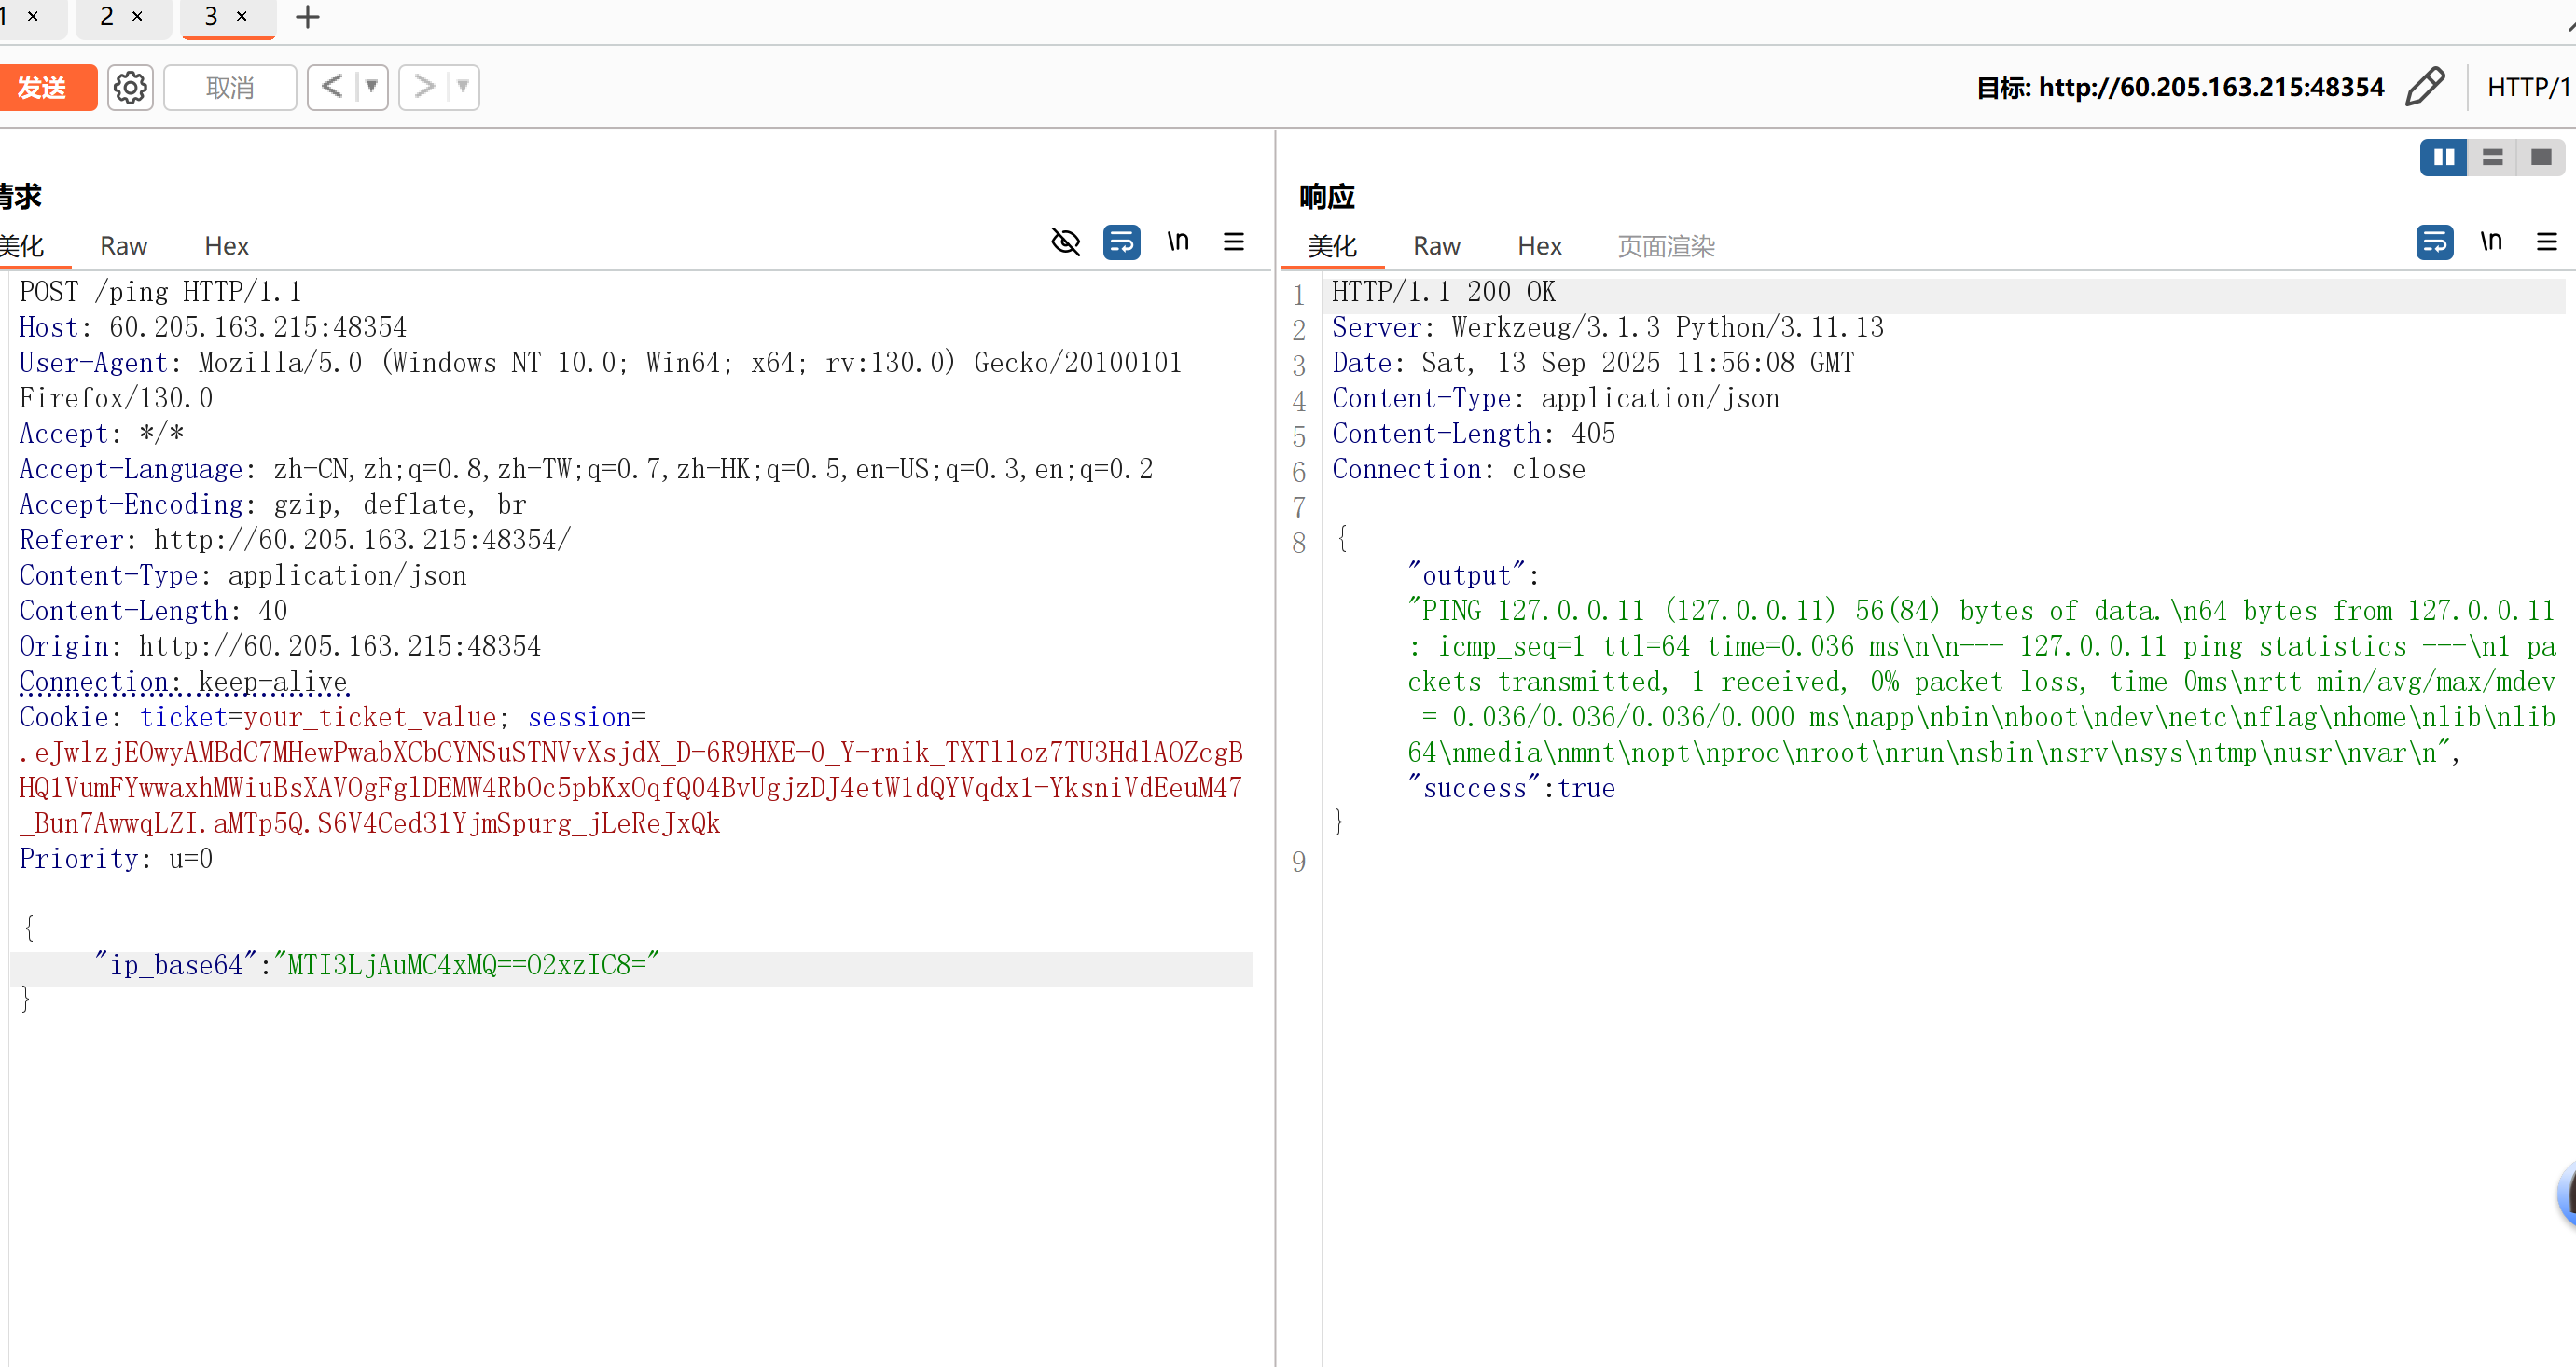Expand history back dropdown arrow

pos(371,87)
